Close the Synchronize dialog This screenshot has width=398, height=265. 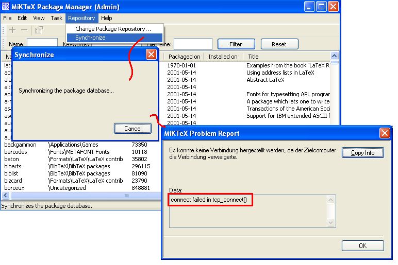click(151, 54)
